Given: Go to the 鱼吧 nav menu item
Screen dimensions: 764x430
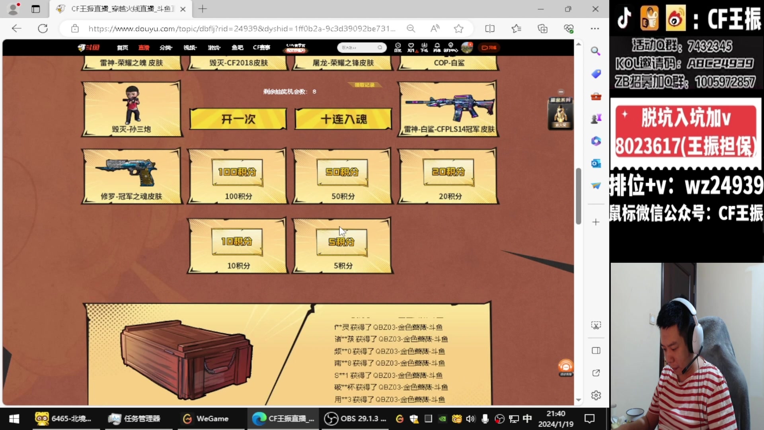Looking at the screenshot, I should 237,47.
